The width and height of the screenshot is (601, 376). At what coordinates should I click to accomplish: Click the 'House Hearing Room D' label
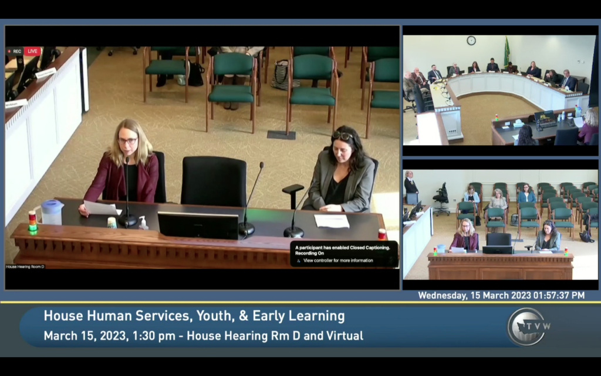click(x=25, y=266)
